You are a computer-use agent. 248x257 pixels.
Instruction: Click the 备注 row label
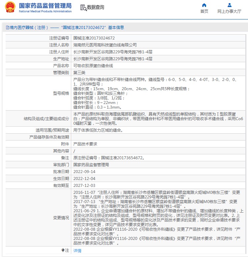(65, 158)
